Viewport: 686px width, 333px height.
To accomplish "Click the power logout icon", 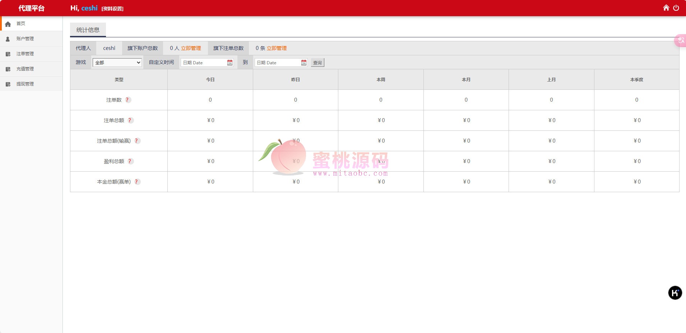I will (x=676, y=8).
